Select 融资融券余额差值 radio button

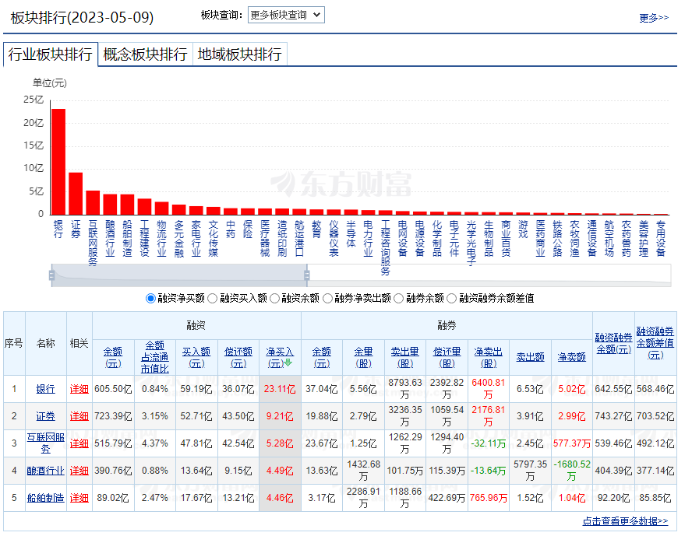(452, 298)
